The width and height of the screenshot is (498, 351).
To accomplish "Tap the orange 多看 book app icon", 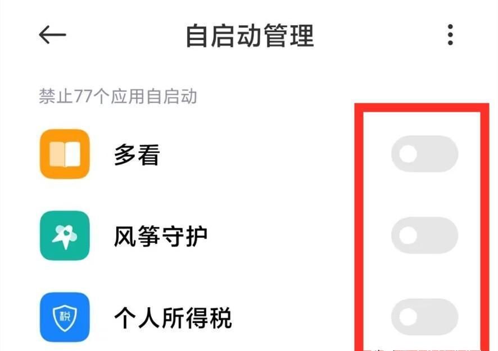I will pyautogui.click(x=65, y=154).
